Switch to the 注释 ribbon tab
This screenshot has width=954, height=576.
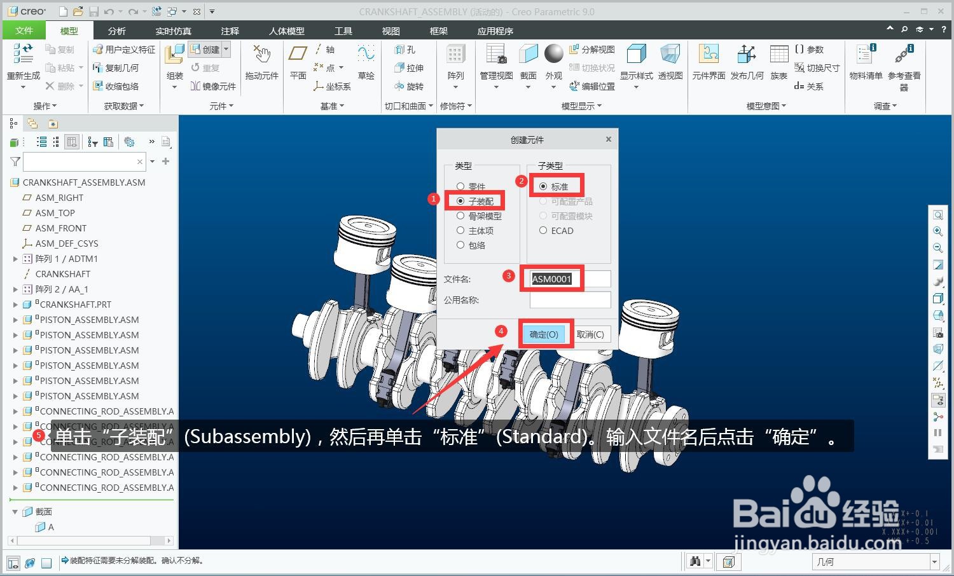click(230, 31)
